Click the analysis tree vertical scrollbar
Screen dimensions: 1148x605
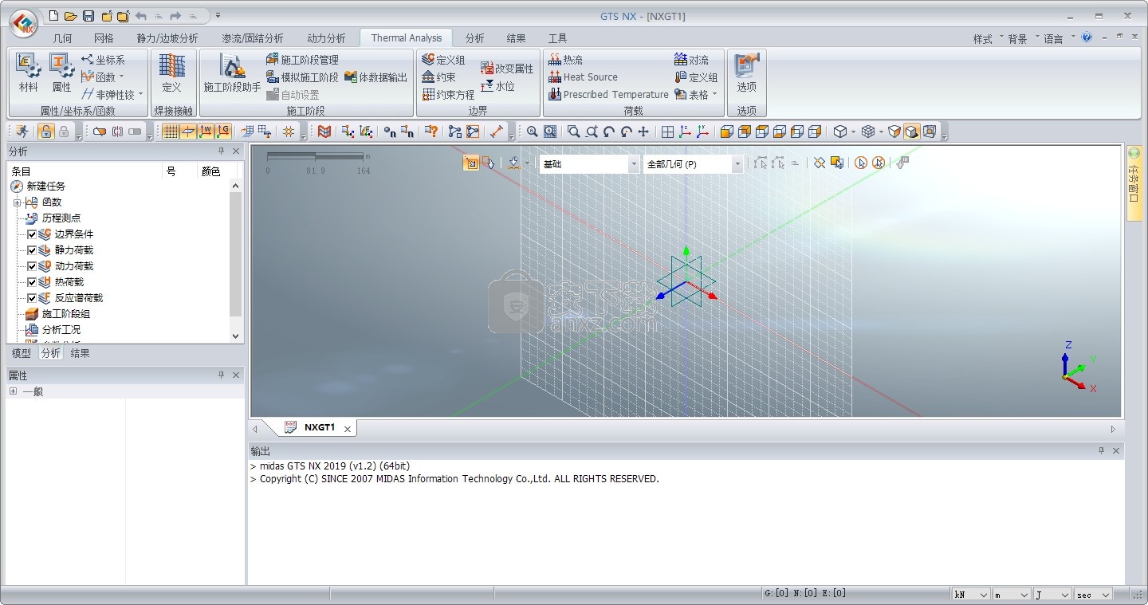[235, 261]
